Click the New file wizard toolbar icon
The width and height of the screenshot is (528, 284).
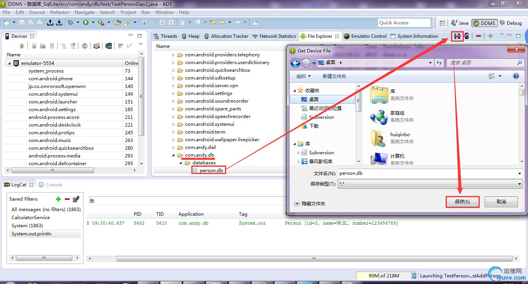tap(7, 23)
